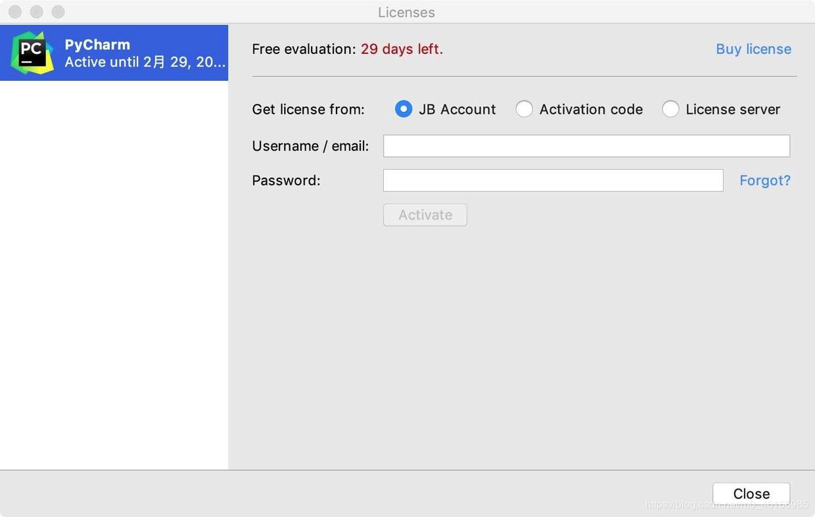Click the red window close control
815x517 pixels.
[15, 12]
